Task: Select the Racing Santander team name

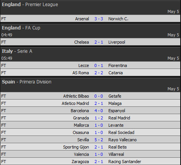Action: [x=125, y=162]
